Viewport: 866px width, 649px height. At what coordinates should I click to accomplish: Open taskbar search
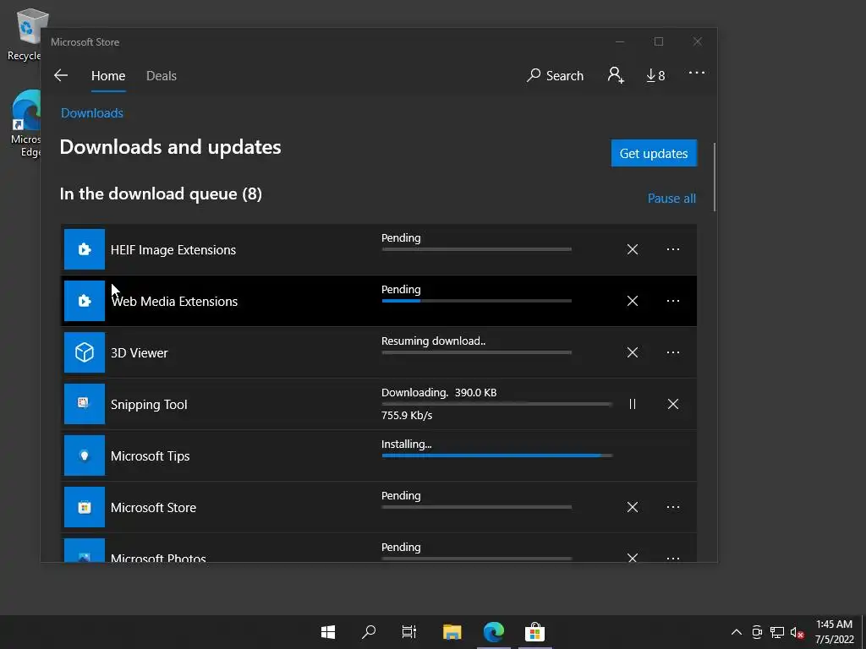(369, 632)
